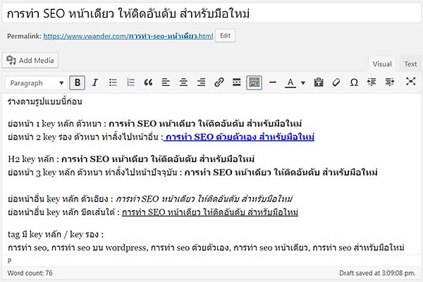Image resolution: width=423 pixels, height=282 pixels.
Task: Insert or edit link
Action: (x=219, y=82)
